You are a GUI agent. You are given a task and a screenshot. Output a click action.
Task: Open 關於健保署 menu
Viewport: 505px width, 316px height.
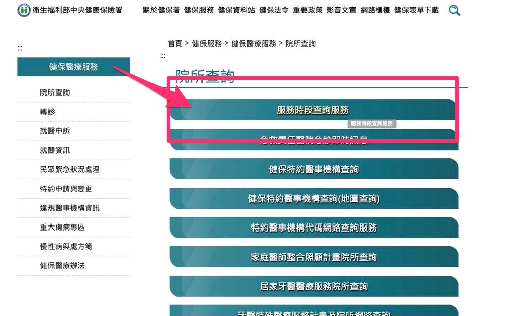pos(162,10)
